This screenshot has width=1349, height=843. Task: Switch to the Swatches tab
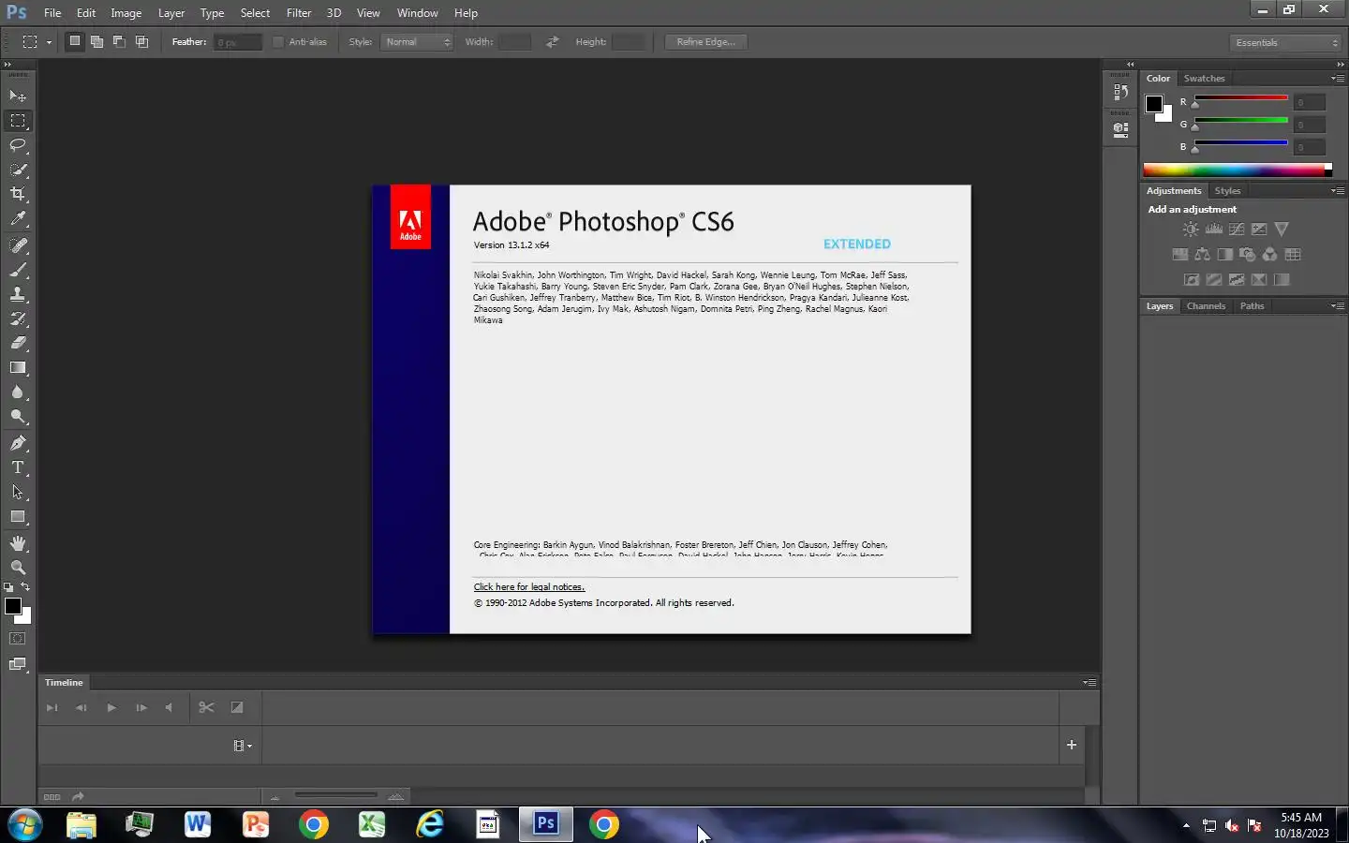tap(1204, 79)
